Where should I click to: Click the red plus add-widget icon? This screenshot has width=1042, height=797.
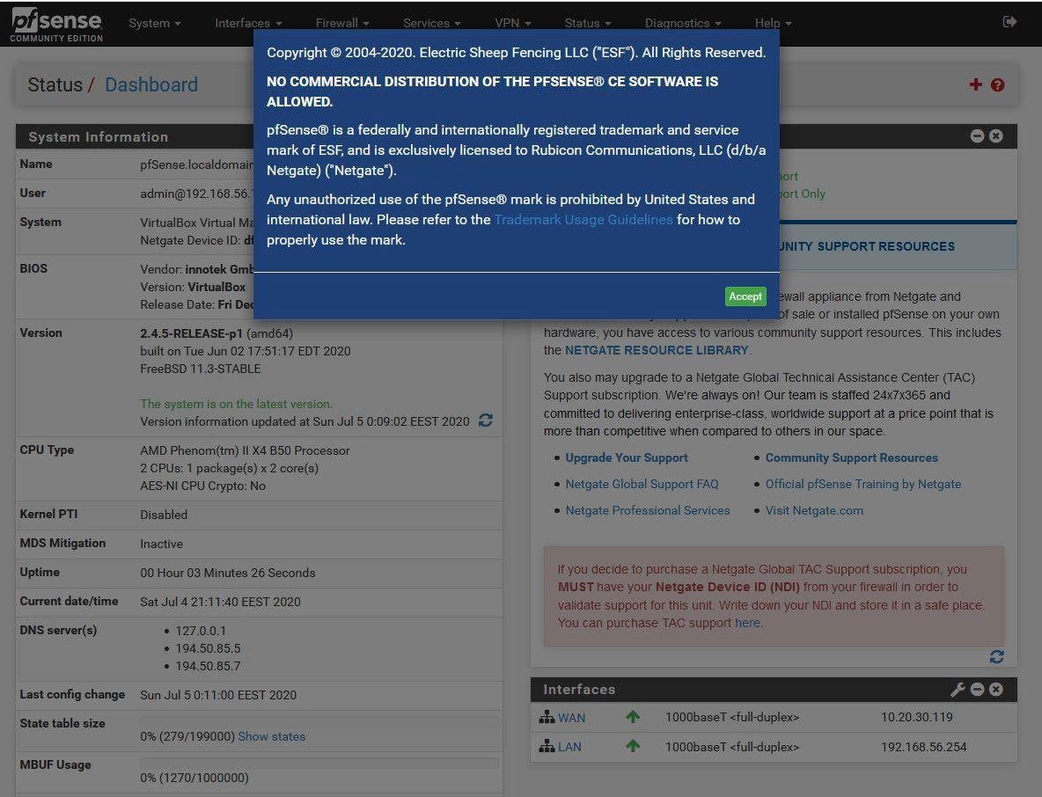975,84
